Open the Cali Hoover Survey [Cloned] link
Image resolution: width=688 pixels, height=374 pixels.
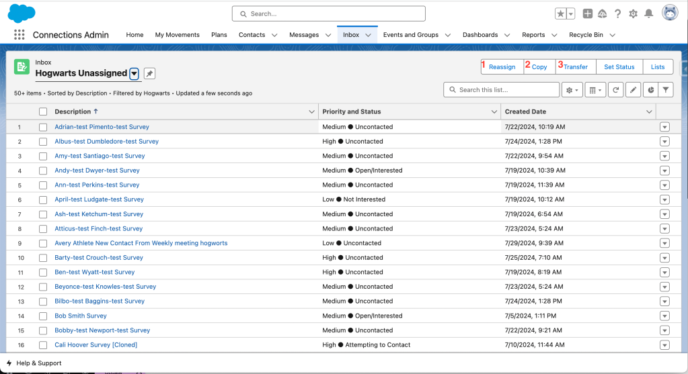tap(95, 345)
